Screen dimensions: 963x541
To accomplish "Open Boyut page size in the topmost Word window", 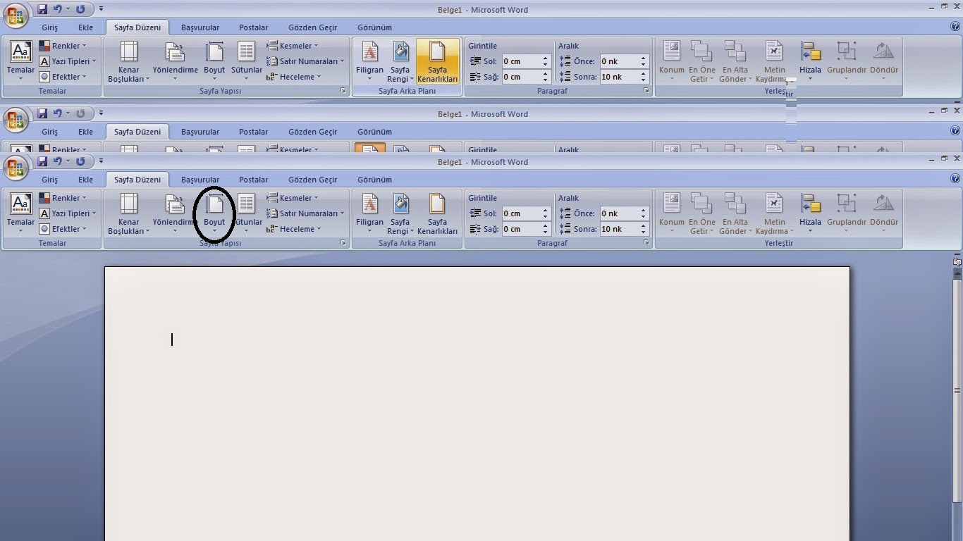I will 214,61.
